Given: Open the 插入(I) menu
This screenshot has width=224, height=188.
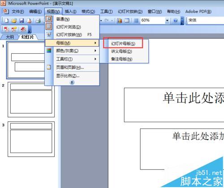Looking at the screenshot, I should point(70,12).
